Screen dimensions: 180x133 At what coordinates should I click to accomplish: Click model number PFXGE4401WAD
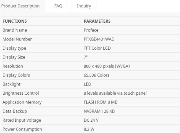pos(99,39)
